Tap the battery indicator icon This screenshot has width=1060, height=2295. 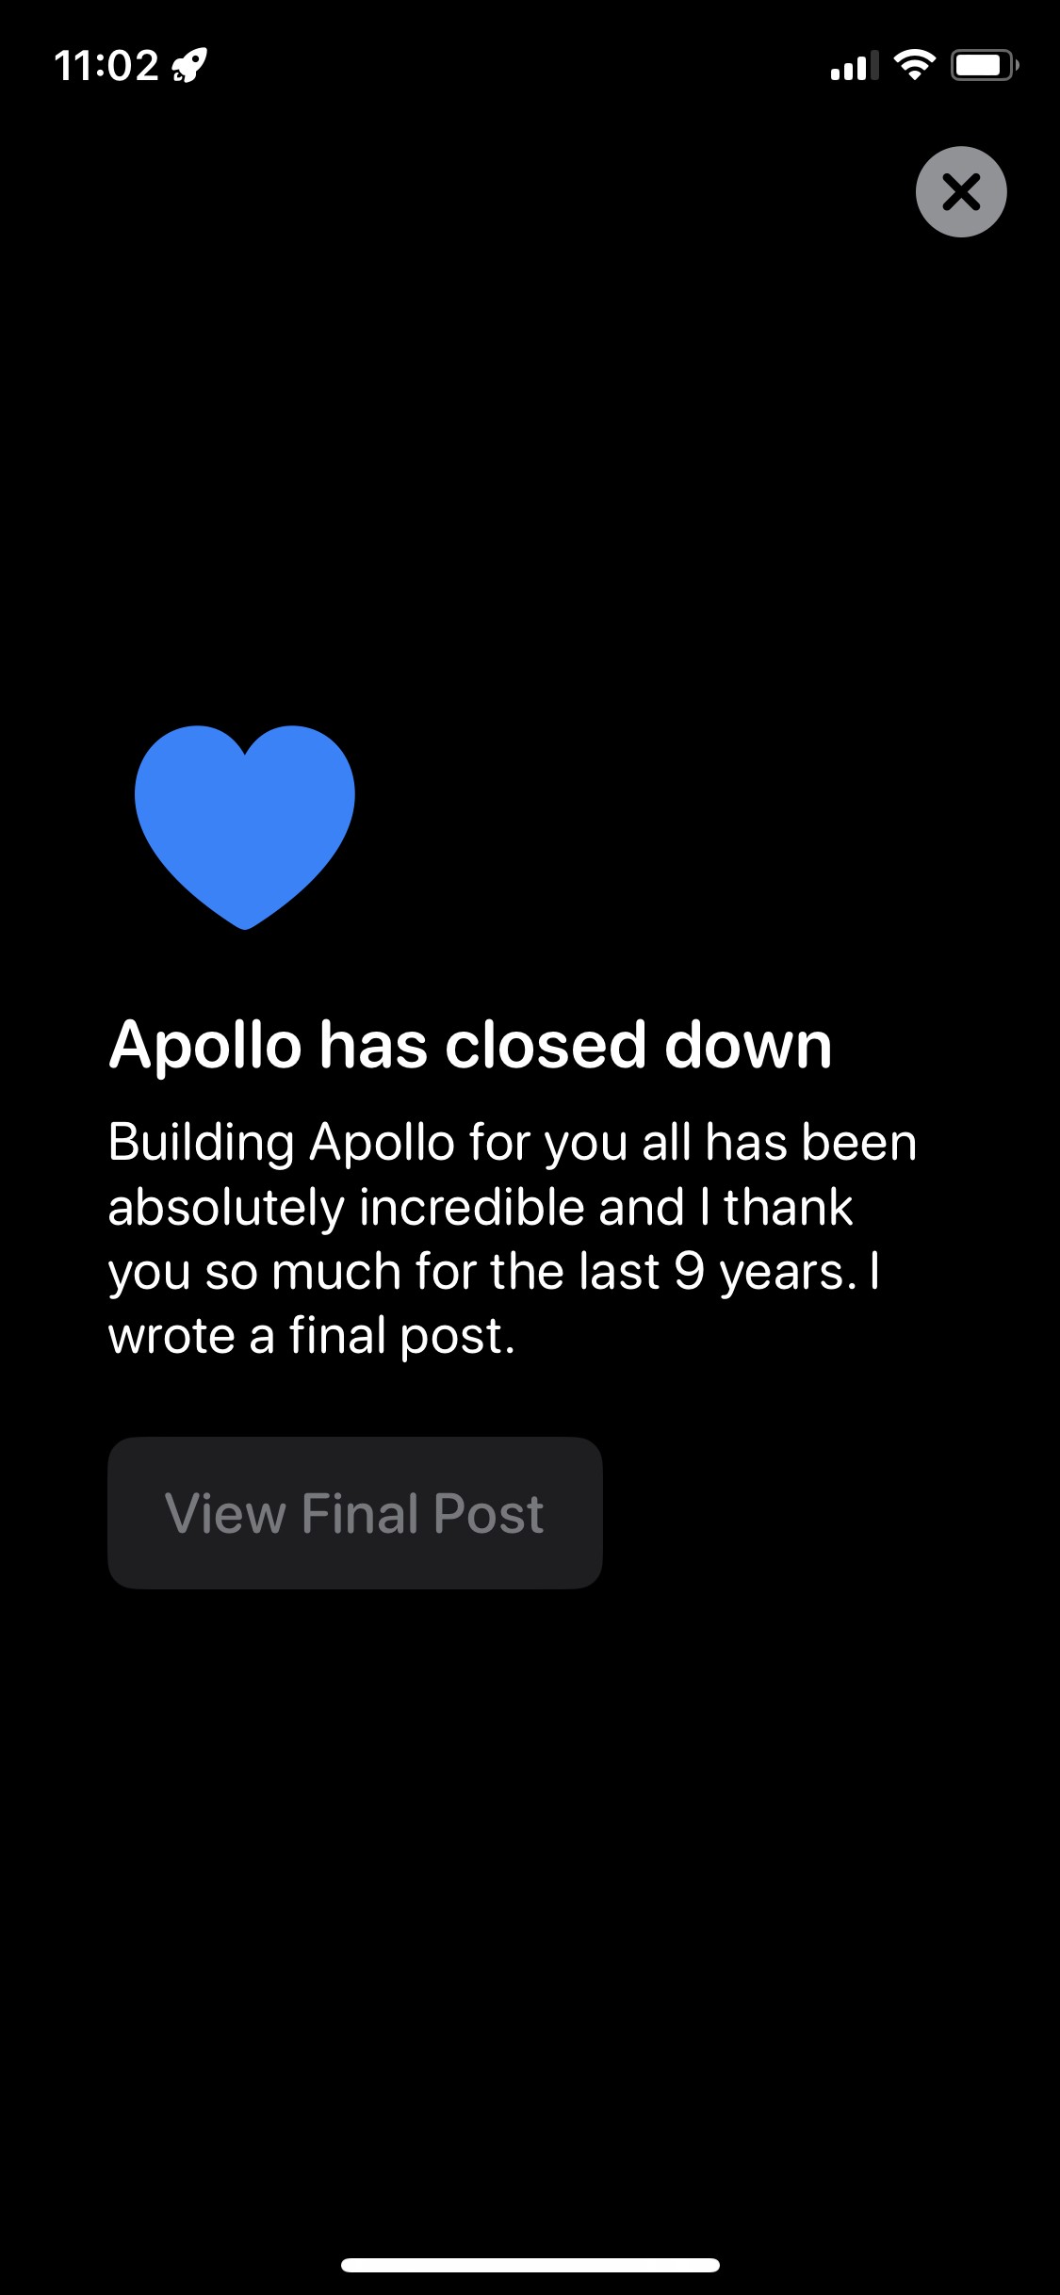pyautogui.click(x=985, y=65)
